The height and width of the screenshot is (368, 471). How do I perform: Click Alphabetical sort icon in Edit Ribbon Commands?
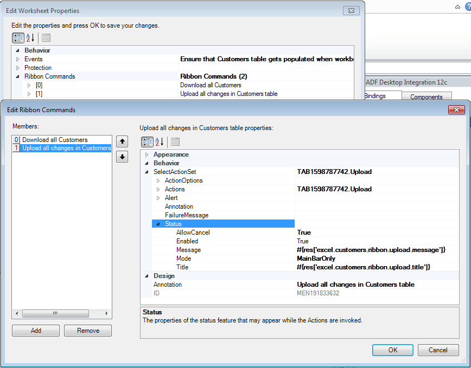coord(160,142)
